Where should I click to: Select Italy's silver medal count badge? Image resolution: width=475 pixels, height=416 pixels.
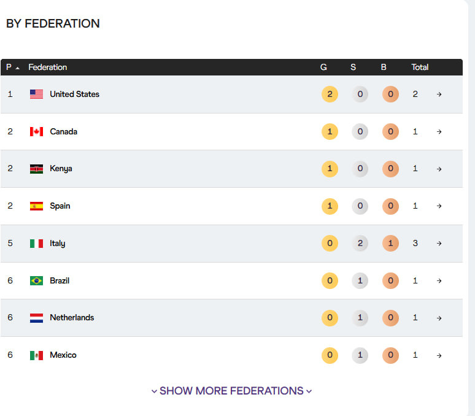point(360,244)
